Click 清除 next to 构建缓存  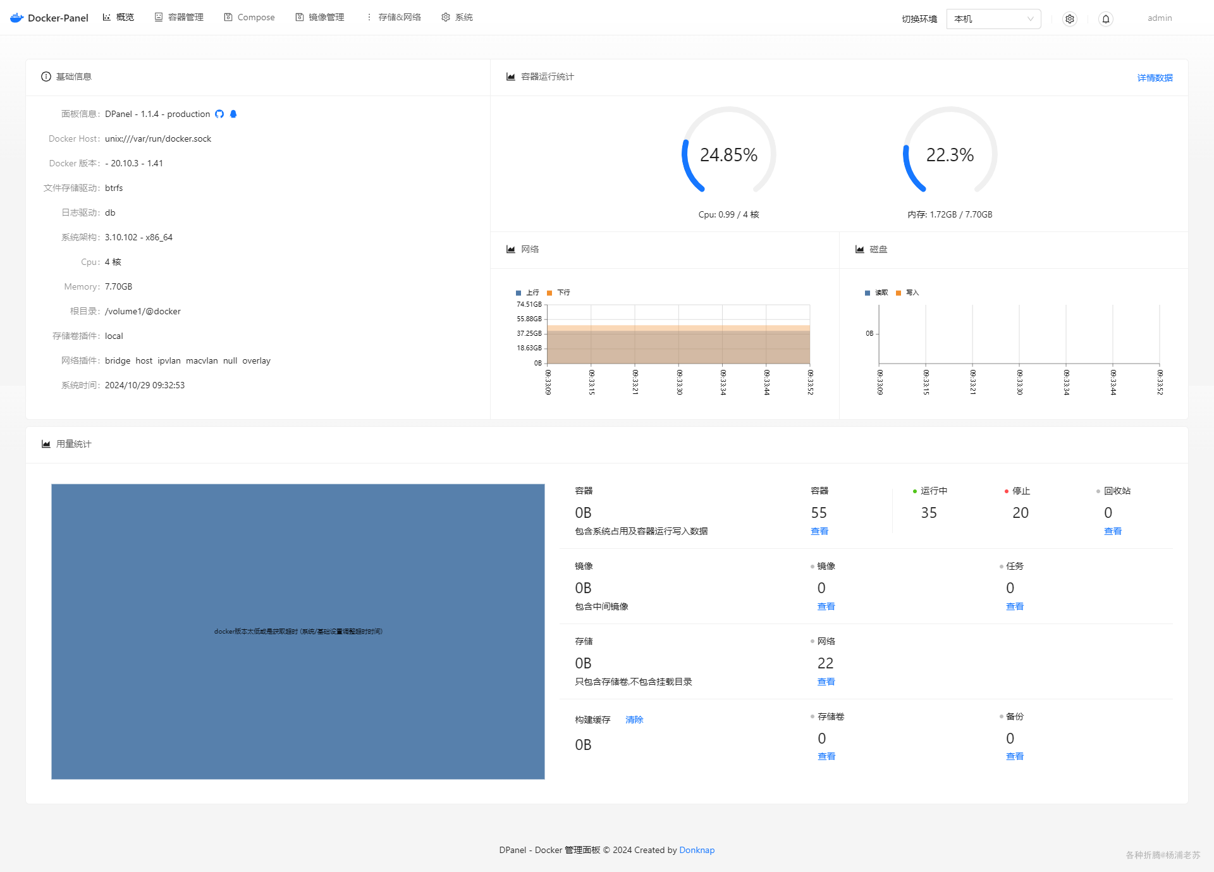click(634, 720)
